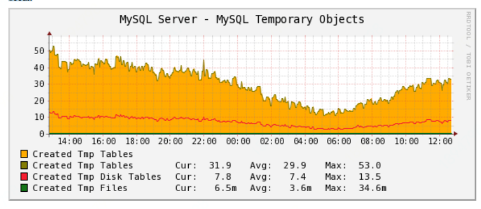Click the Max: label in the Created Tmp Disk Tables row
This screenshot has height=209, width=481.
pos(336,177)
